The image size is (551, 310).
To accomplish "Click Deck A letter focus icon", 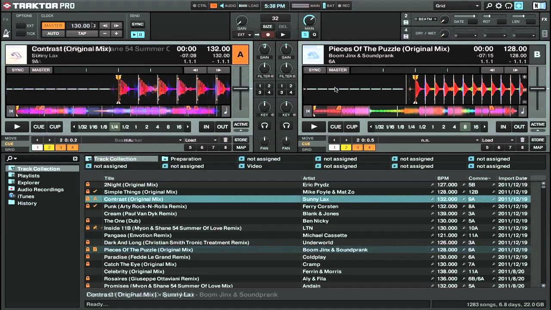I will point(240,55).
